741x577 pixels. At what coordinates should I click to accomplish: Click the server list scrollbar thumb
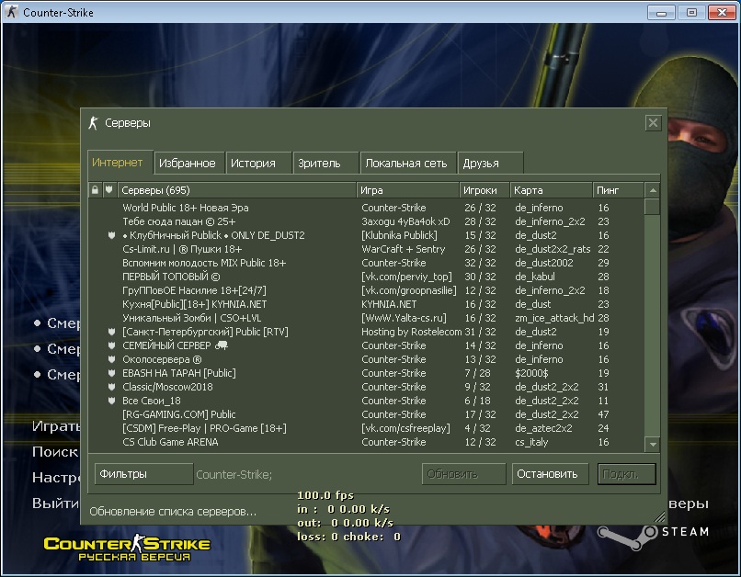click(x=653, y=207)
